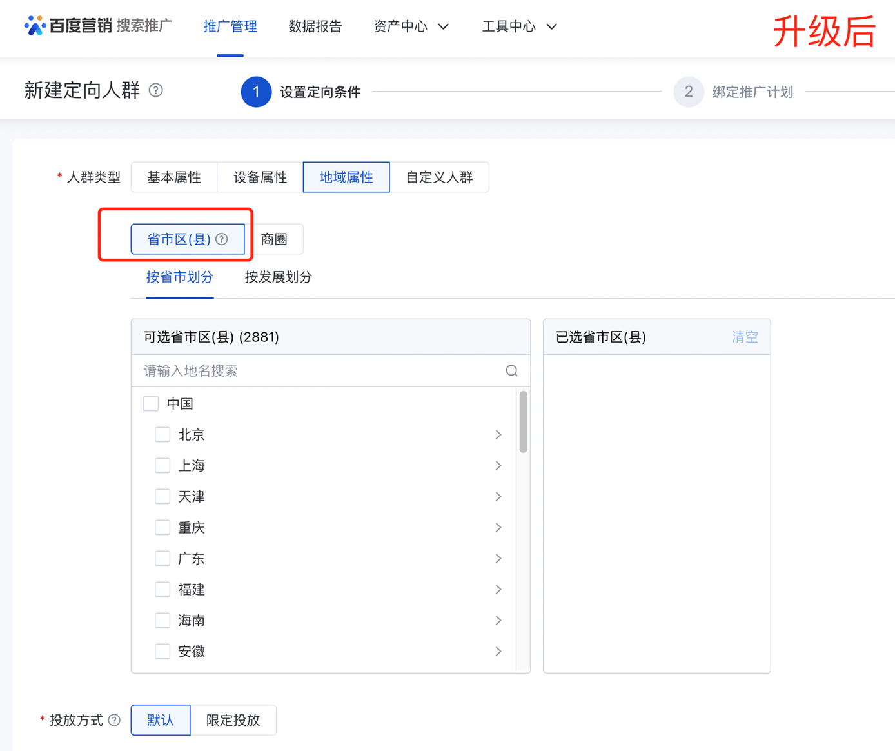Clear selected regions with 清空

[x=744, y=337]
